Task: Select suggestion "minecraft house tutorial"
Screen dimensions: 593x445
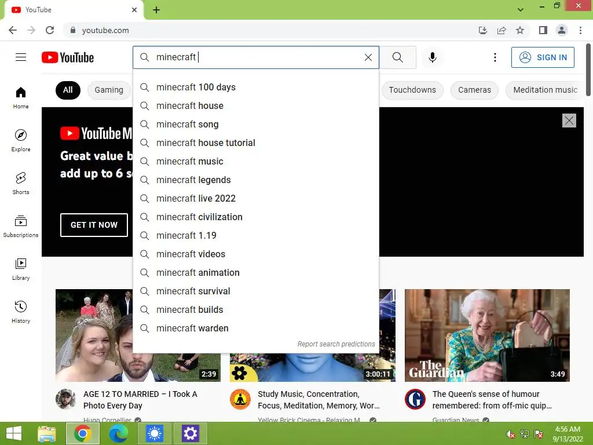Action: click(255, 143)
